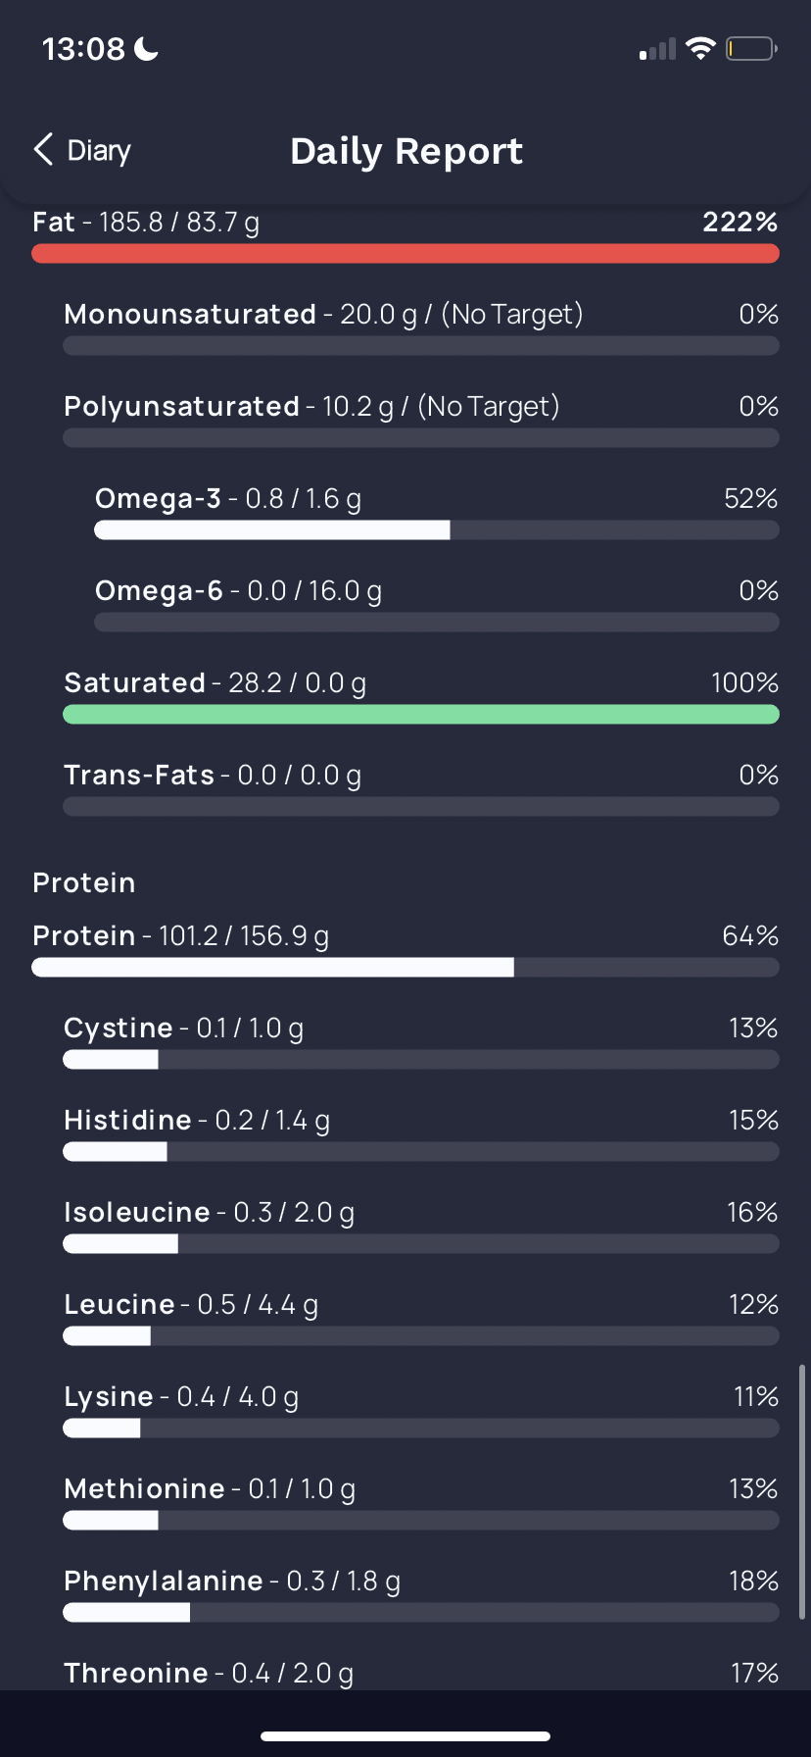Tap the Protein total progress bar
This screenshot has height=1757, width=811.
point(405,968)
